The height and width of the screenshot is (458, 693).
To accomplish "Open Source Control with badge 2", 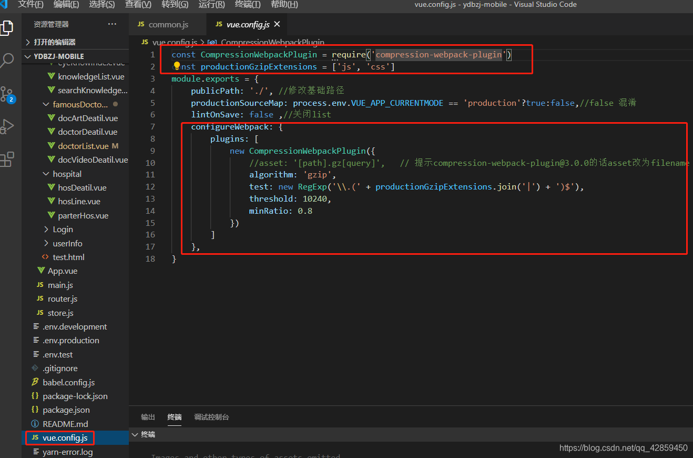I will 7,95.
